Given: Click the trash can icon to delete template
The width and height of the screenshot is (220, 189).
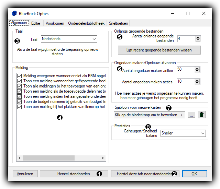Looking at the screenshot, I should 202,115.
